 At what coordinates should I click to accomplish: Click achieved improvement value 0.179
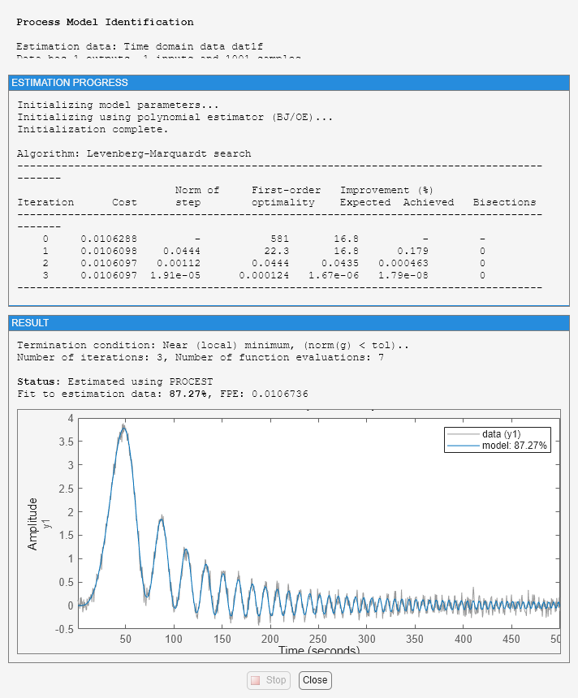point(412,251)
